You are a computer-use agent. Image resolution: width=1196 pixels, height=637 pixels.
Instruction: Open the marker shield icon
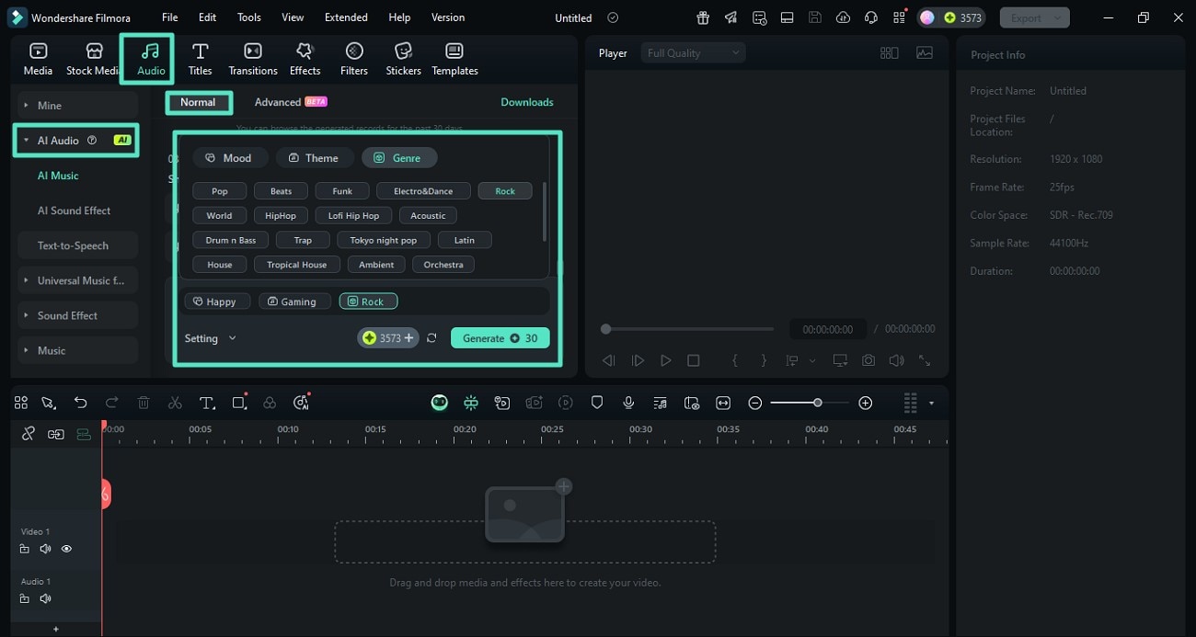pyautogui.click(x=597, y=403)
